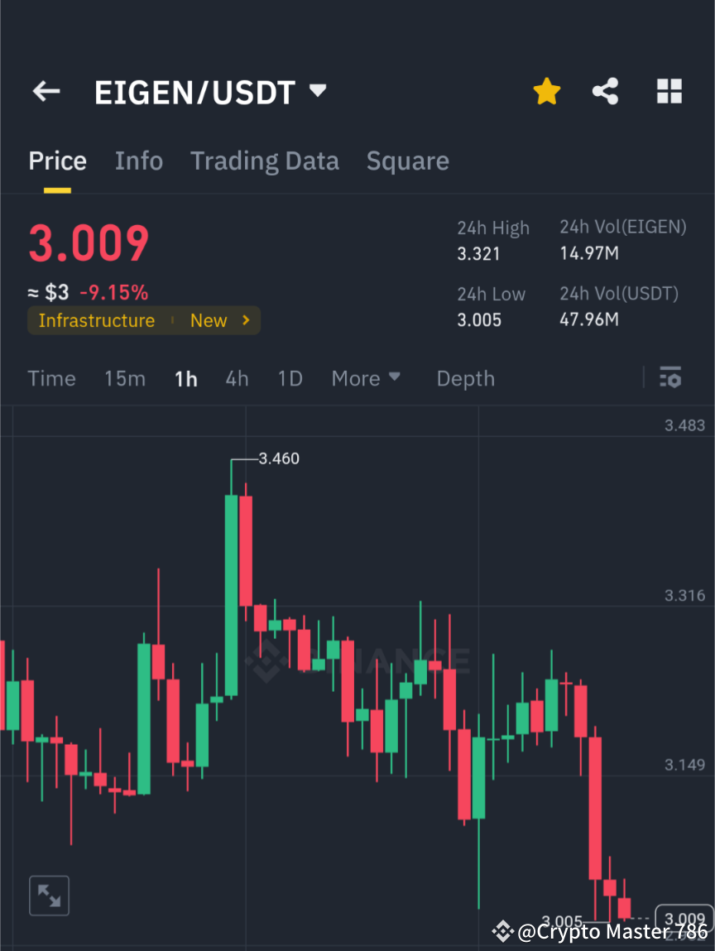The height and width of the screenshot is (951, 715).
Task: Tap the Binance diamond icon near Crypto Master watermark
Action: point(502,933)
